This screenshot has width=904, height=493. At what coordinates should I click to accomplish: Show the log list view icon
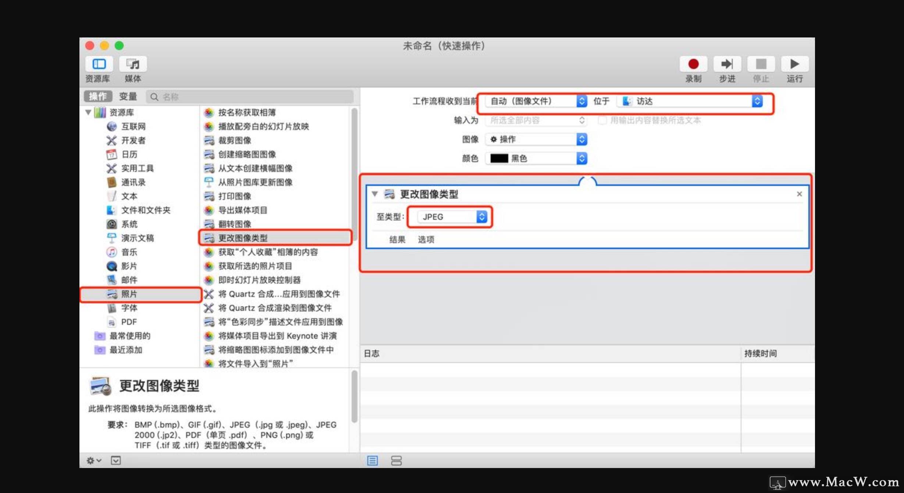point(372,460)
